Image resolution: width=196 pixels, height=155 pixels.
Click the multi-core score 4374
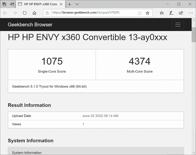pos(140,61)
